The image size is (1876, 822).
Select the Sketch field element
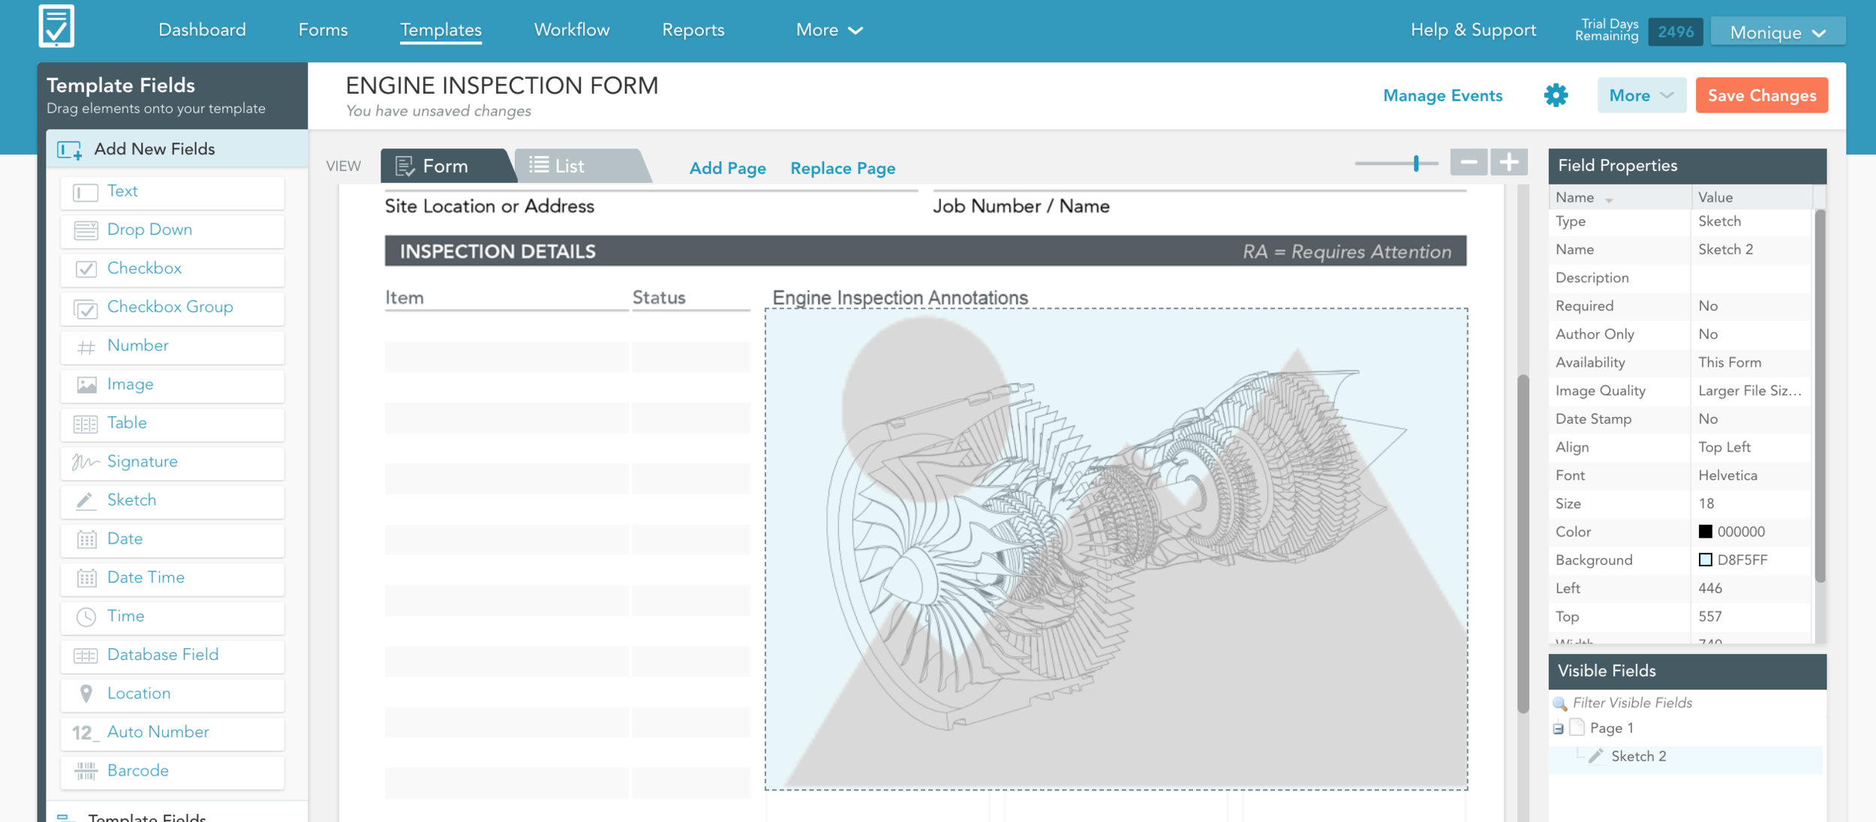173,501
